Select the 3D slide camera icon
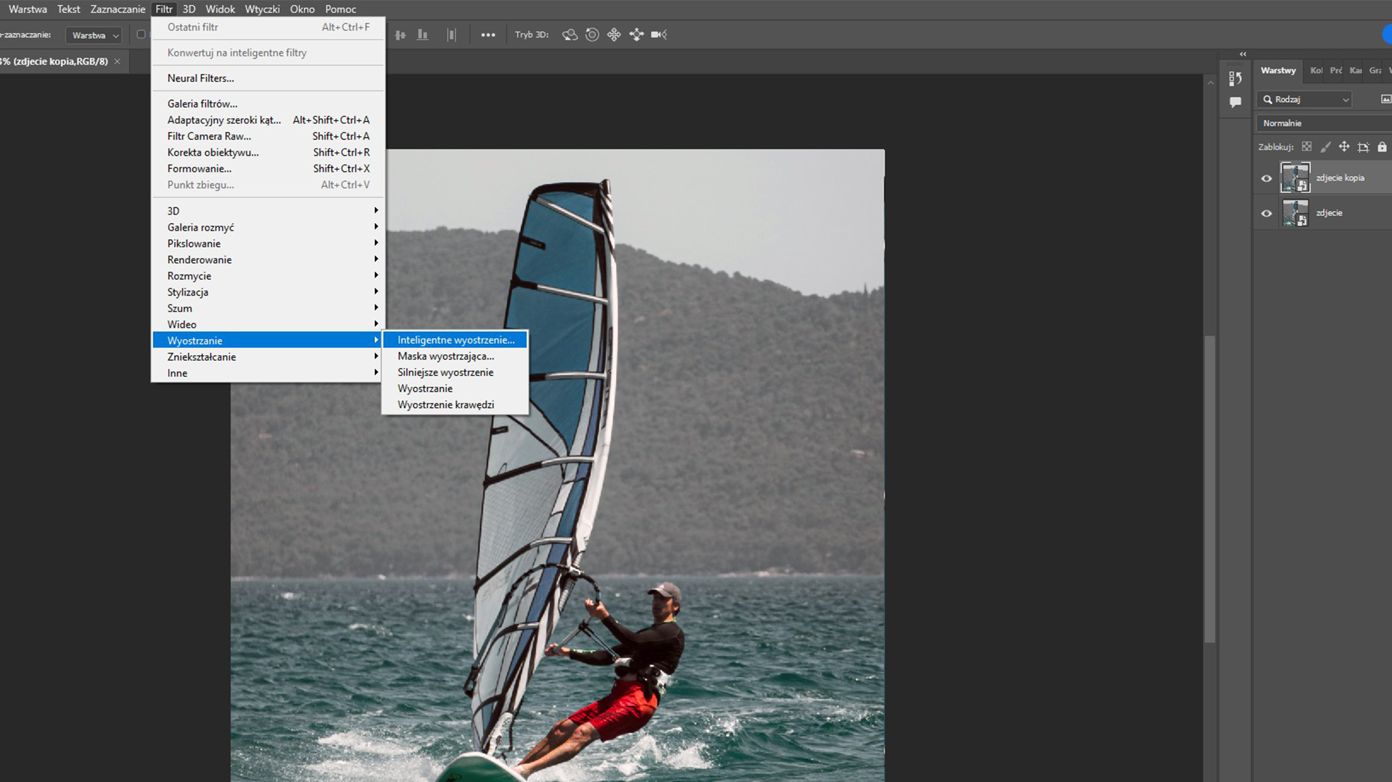Viewport: 1392px width, 782px height. coord(636,35)
